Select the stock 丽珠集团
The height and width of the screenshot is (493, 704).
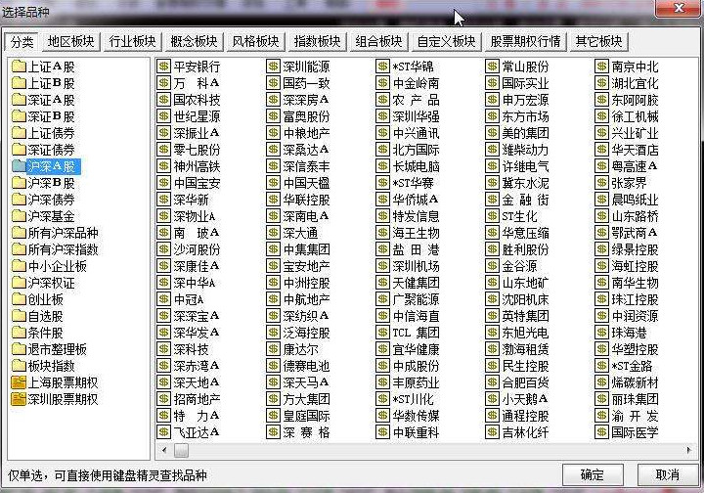635,399
